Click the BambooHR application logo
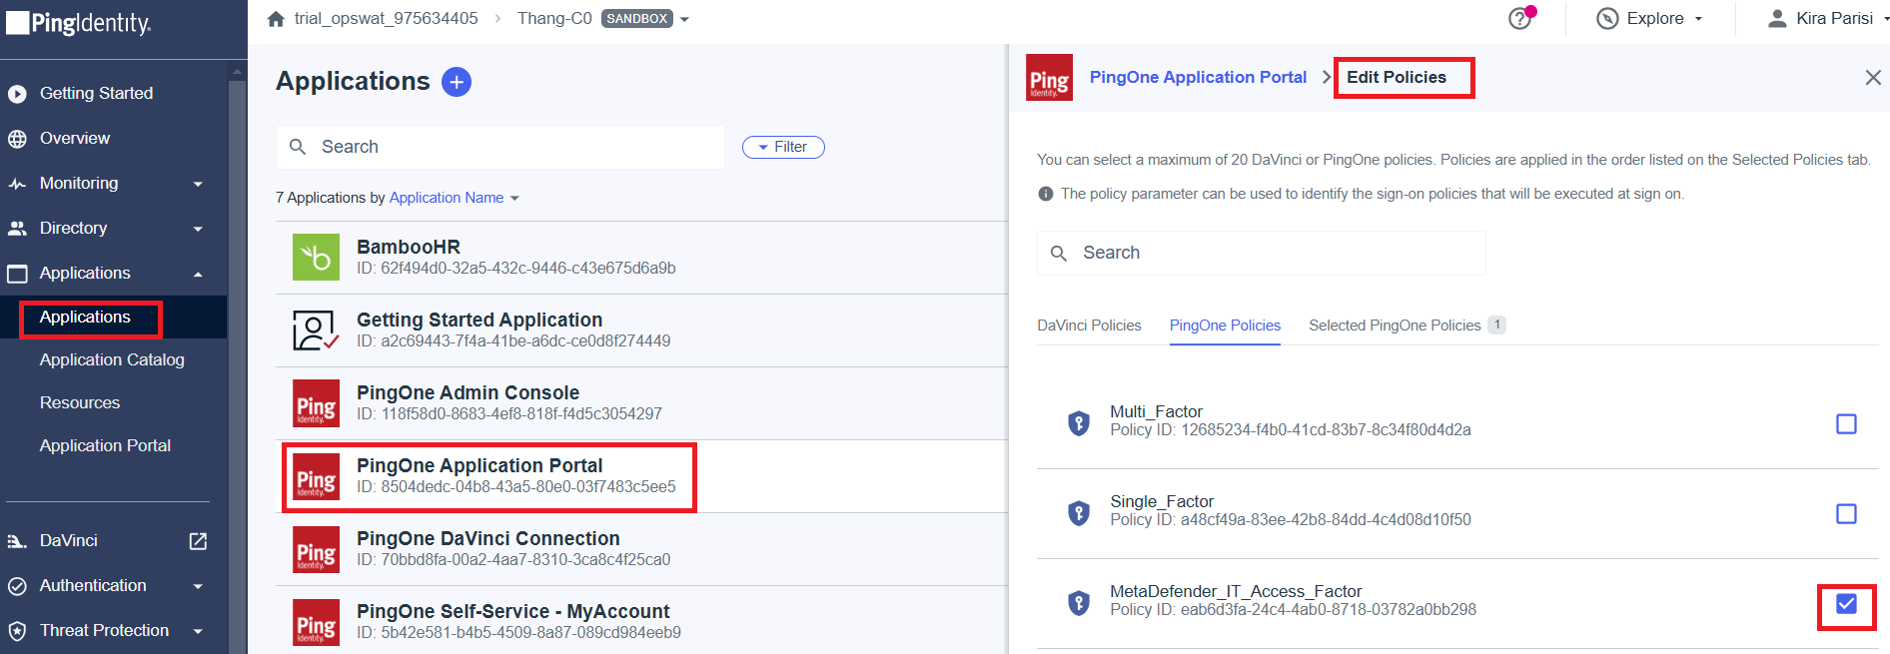The width and height of the screenshot is (1890, 654). pos(316,258)
